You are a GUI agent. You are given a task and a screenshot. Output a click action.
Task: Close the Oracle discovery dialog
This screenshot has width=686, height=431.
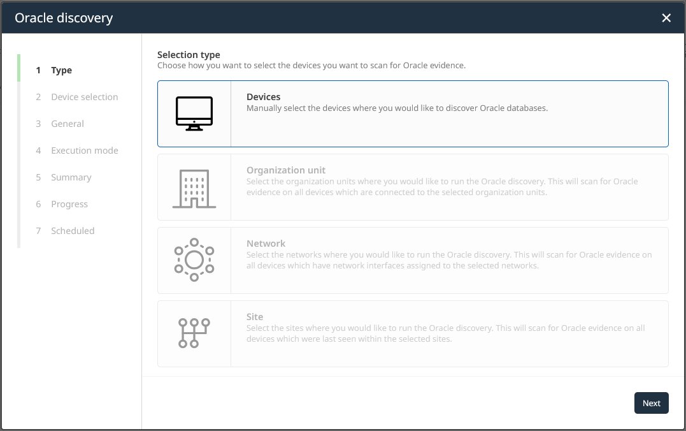point(666,18)
